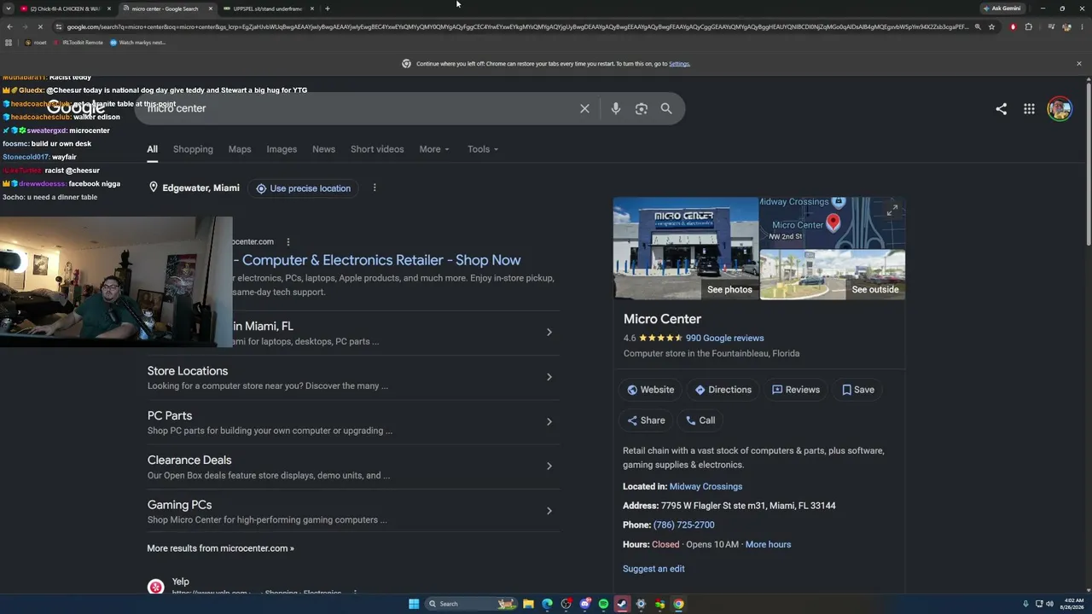Image resolution: width=1092 pixels, height=614 pixels.
Task: Switch to the Images tab
Action: tap(282, 149)
